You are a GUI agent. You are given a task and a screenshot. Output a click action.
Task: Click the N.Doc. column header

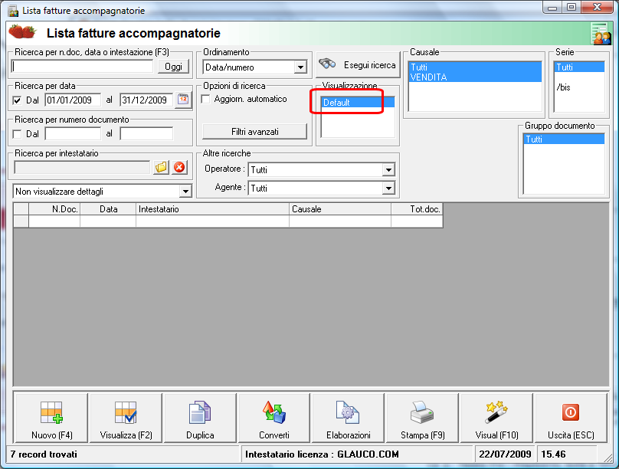(54, 209)
